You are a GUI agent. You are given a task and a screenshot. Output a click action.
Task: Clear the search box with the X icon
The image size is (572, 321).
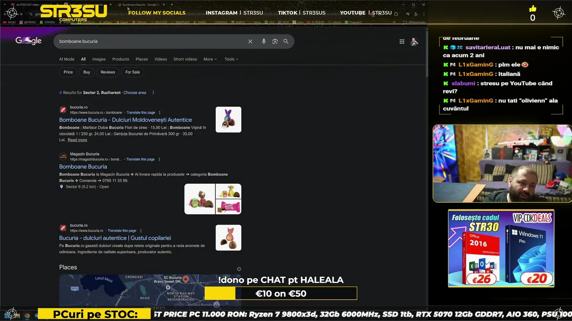pyautogui.click(x=250, y=41)
